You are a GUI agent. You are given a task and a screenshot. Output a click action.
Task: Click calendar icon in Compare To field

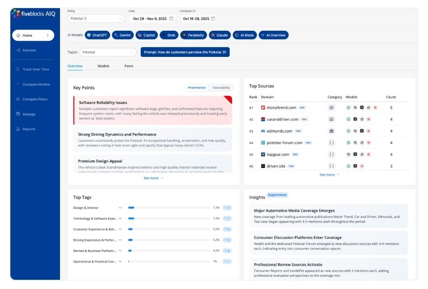pyautogui.click(x=213, y=19)
